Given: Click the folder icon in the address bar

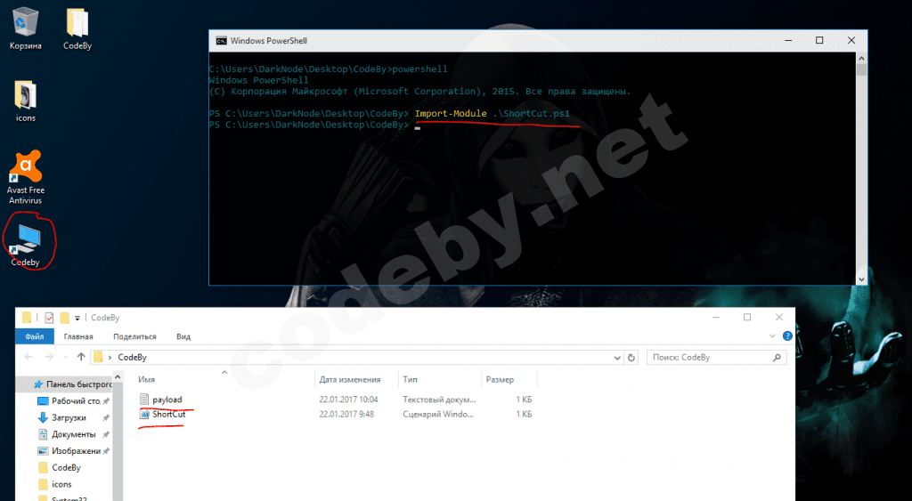Looking at the screenshot, I should [x=98, y=358].
